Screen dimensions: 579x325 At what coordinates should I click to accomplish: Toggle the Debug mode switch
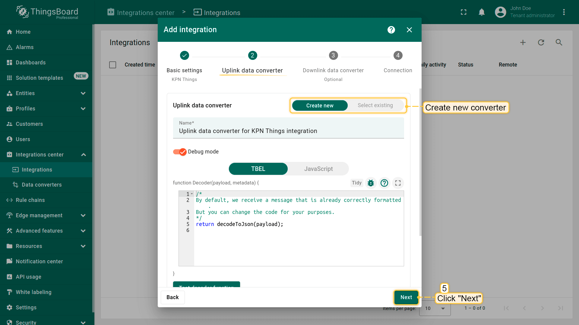pyautogui.click(x=180, y=152)
